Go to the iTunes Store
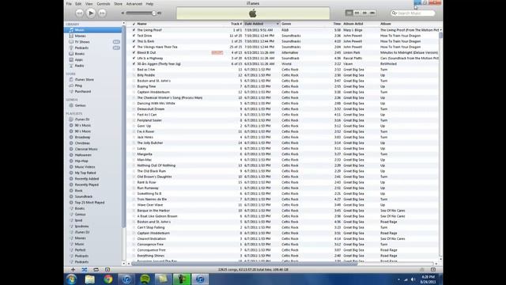This screenshot has width=506, height=285. click(x=85, y=79)
